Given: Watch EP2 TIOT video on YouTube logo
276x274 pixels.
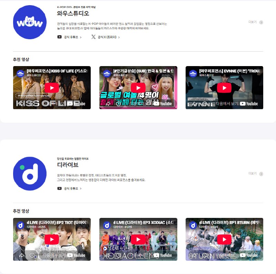Looking at the screenshot, I should point(76,255).
